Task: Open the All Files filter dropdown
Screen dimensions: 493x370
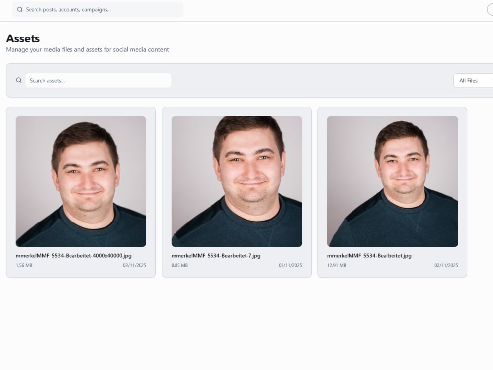Action: click(473, 81)
